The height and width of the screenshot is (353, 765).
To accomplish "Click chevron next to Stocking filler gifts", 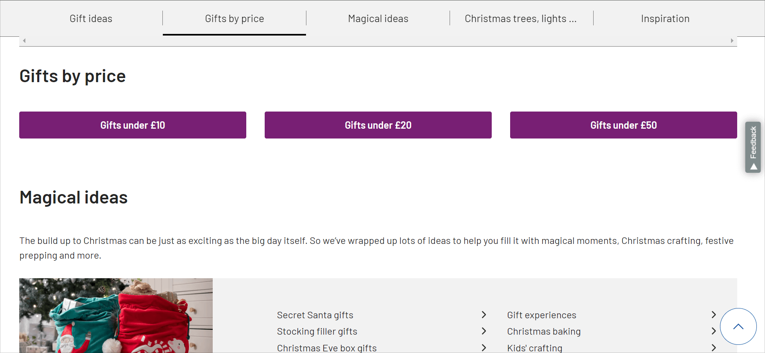I will tap(484, 331).
